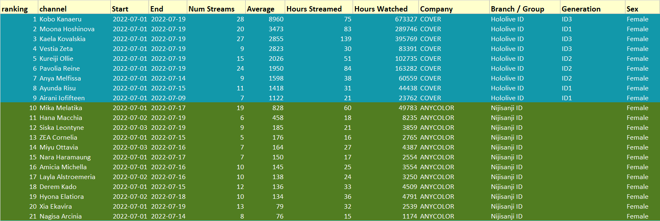660x221 pixels.
Task: Click the average value 8960
Action: tap(276, 19)
